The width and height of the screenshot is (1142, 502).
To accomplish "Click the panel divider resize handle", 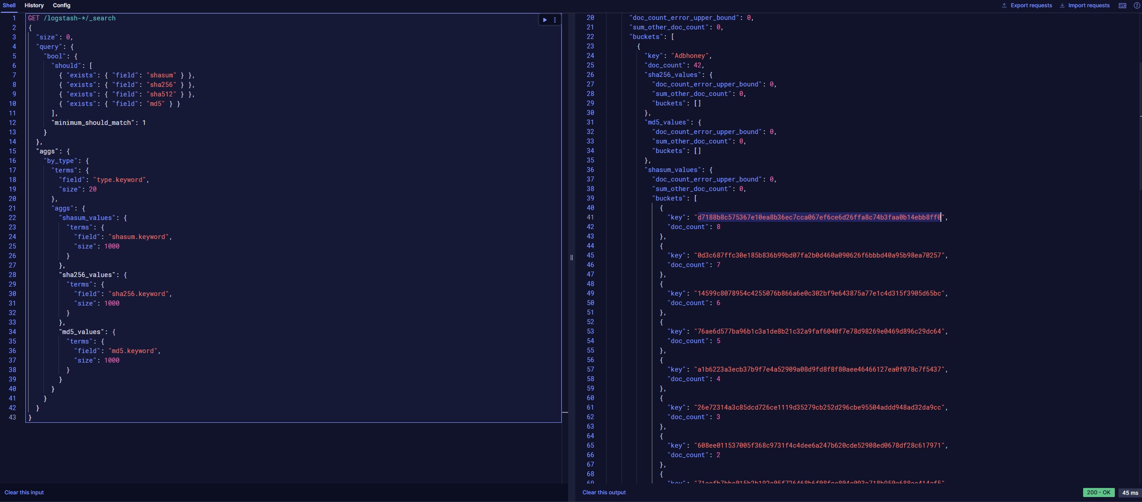I will coord(572,258).
